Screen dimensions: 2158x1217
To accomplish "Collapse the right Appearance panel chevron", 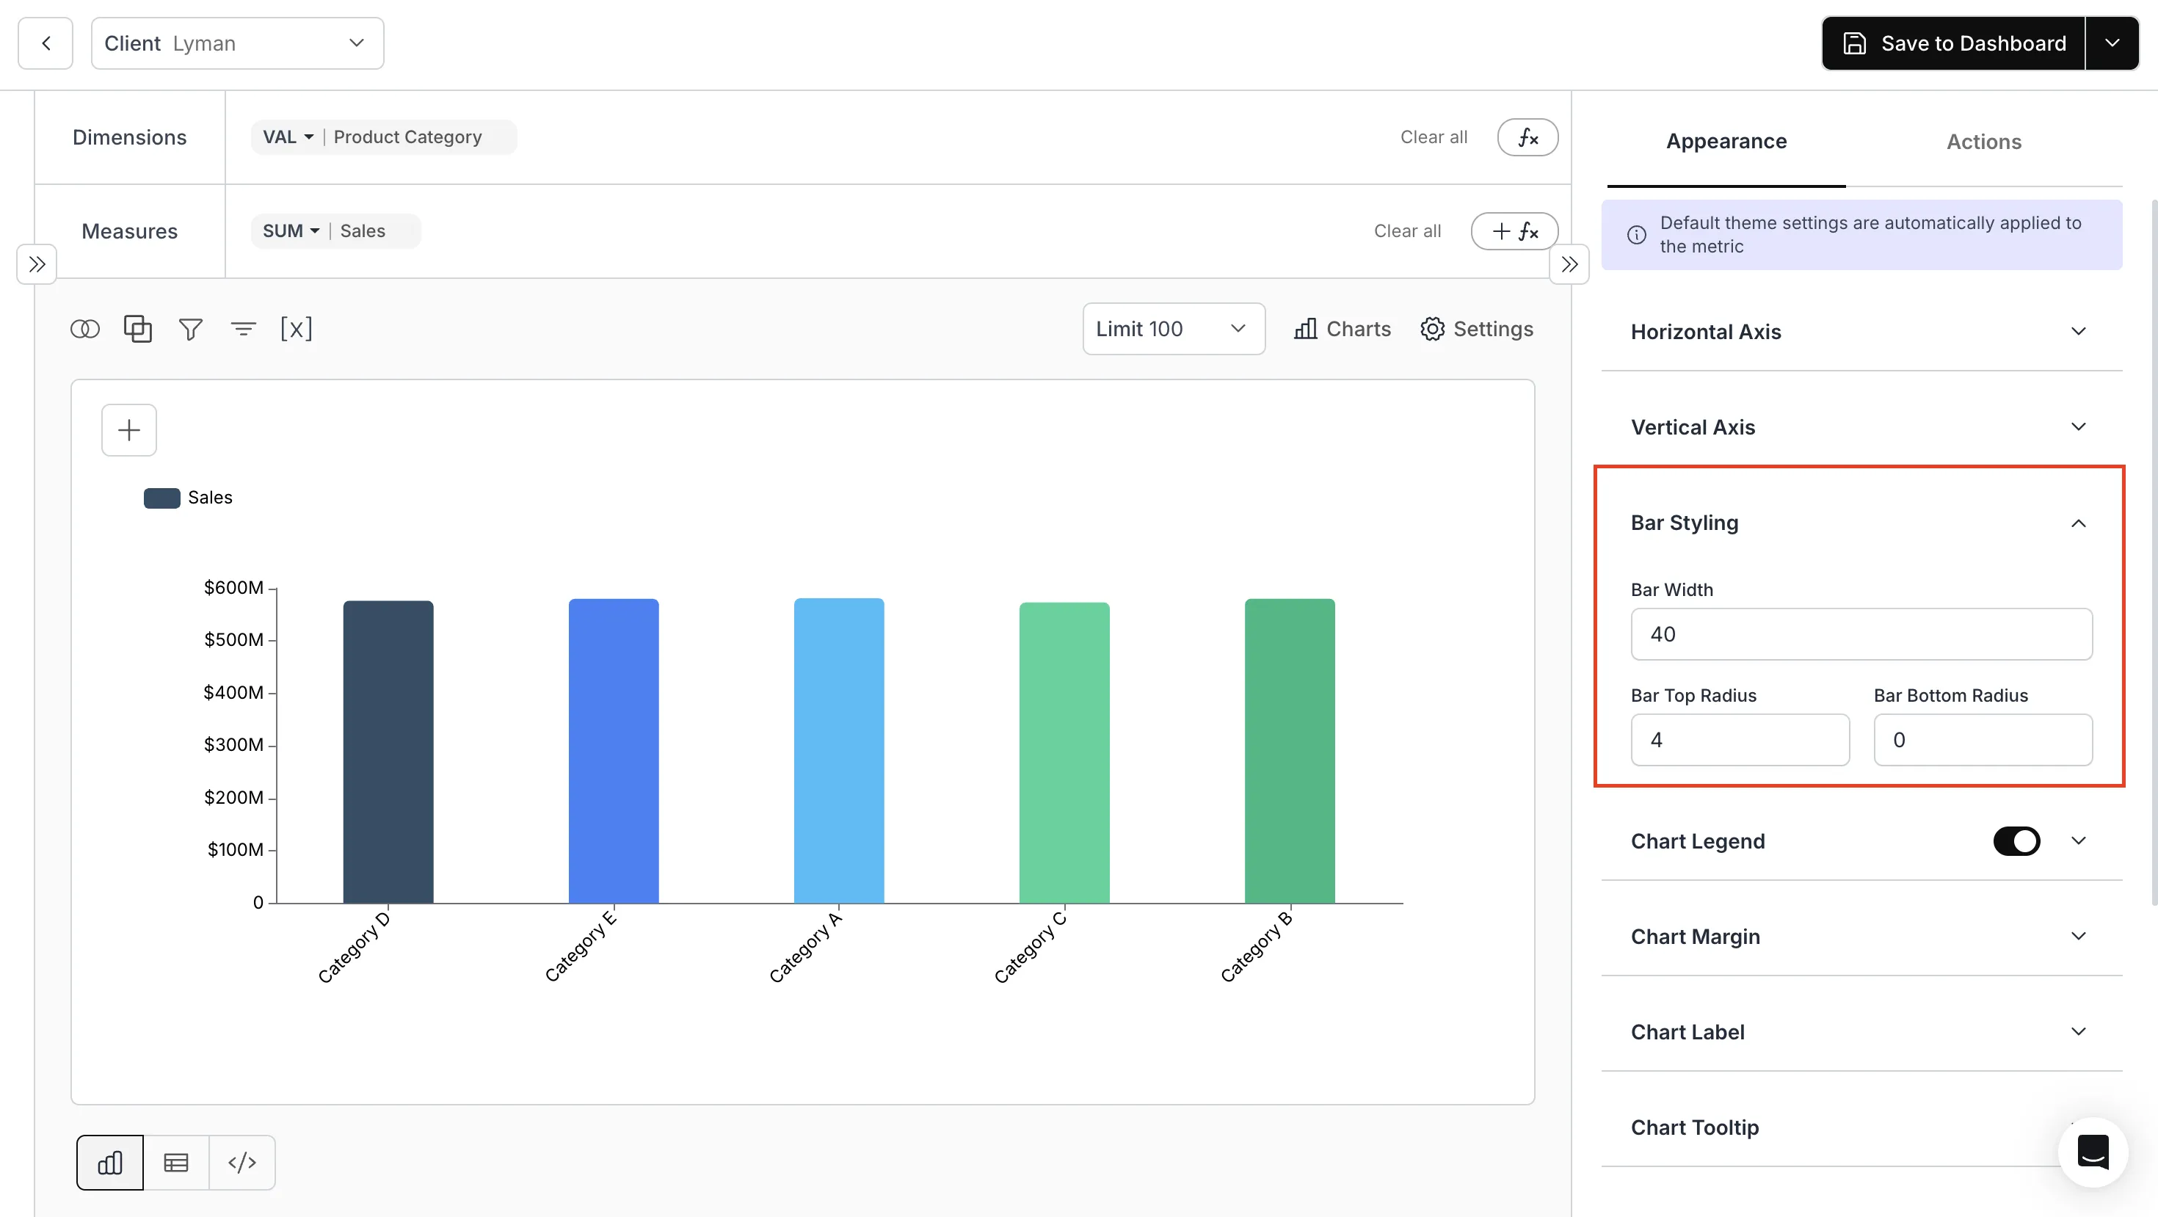I will pyautogui.click(x=1569, y=265).
